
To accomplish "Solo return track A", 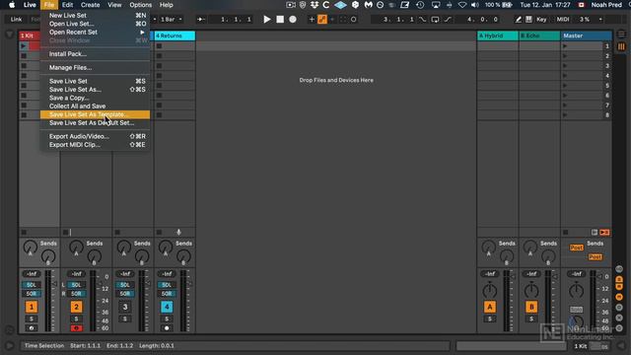I will [x=490, y=319].
